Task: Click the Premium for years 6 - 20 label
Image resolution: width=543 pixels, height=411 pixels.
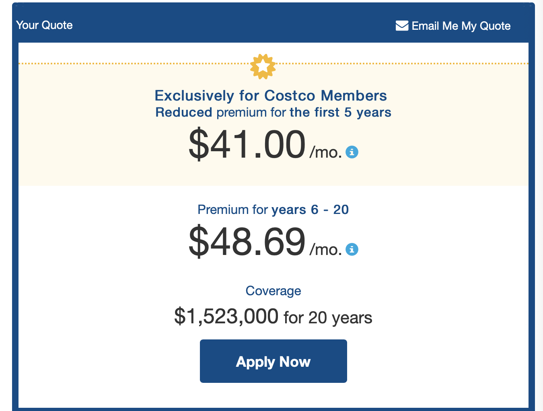Action: tap(273, 210)
